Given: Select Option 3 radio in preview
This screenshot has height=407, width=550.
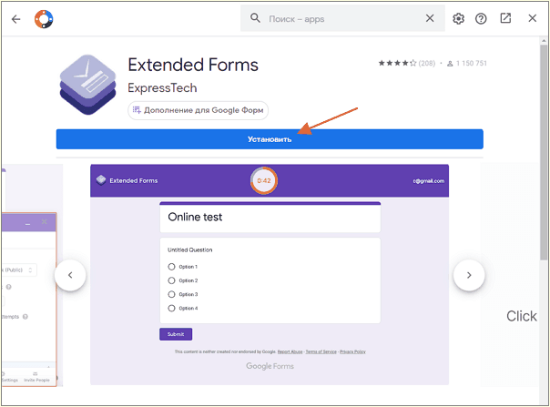Looking at the screenshot, I should pos(171,294).
